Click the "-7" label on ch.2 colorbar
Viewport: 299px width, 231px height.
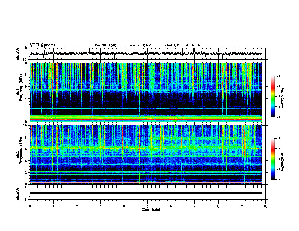tap(279, 179)
